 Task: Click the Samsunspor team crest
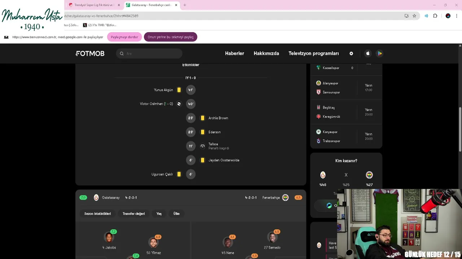click(318, 92)
